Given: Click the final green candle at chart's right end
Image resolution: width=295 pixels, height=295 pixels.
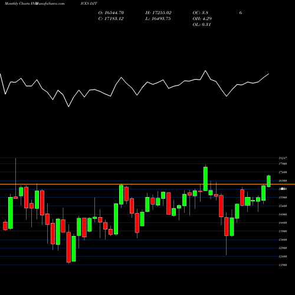Looking at the screenshot, I should 268,181.
